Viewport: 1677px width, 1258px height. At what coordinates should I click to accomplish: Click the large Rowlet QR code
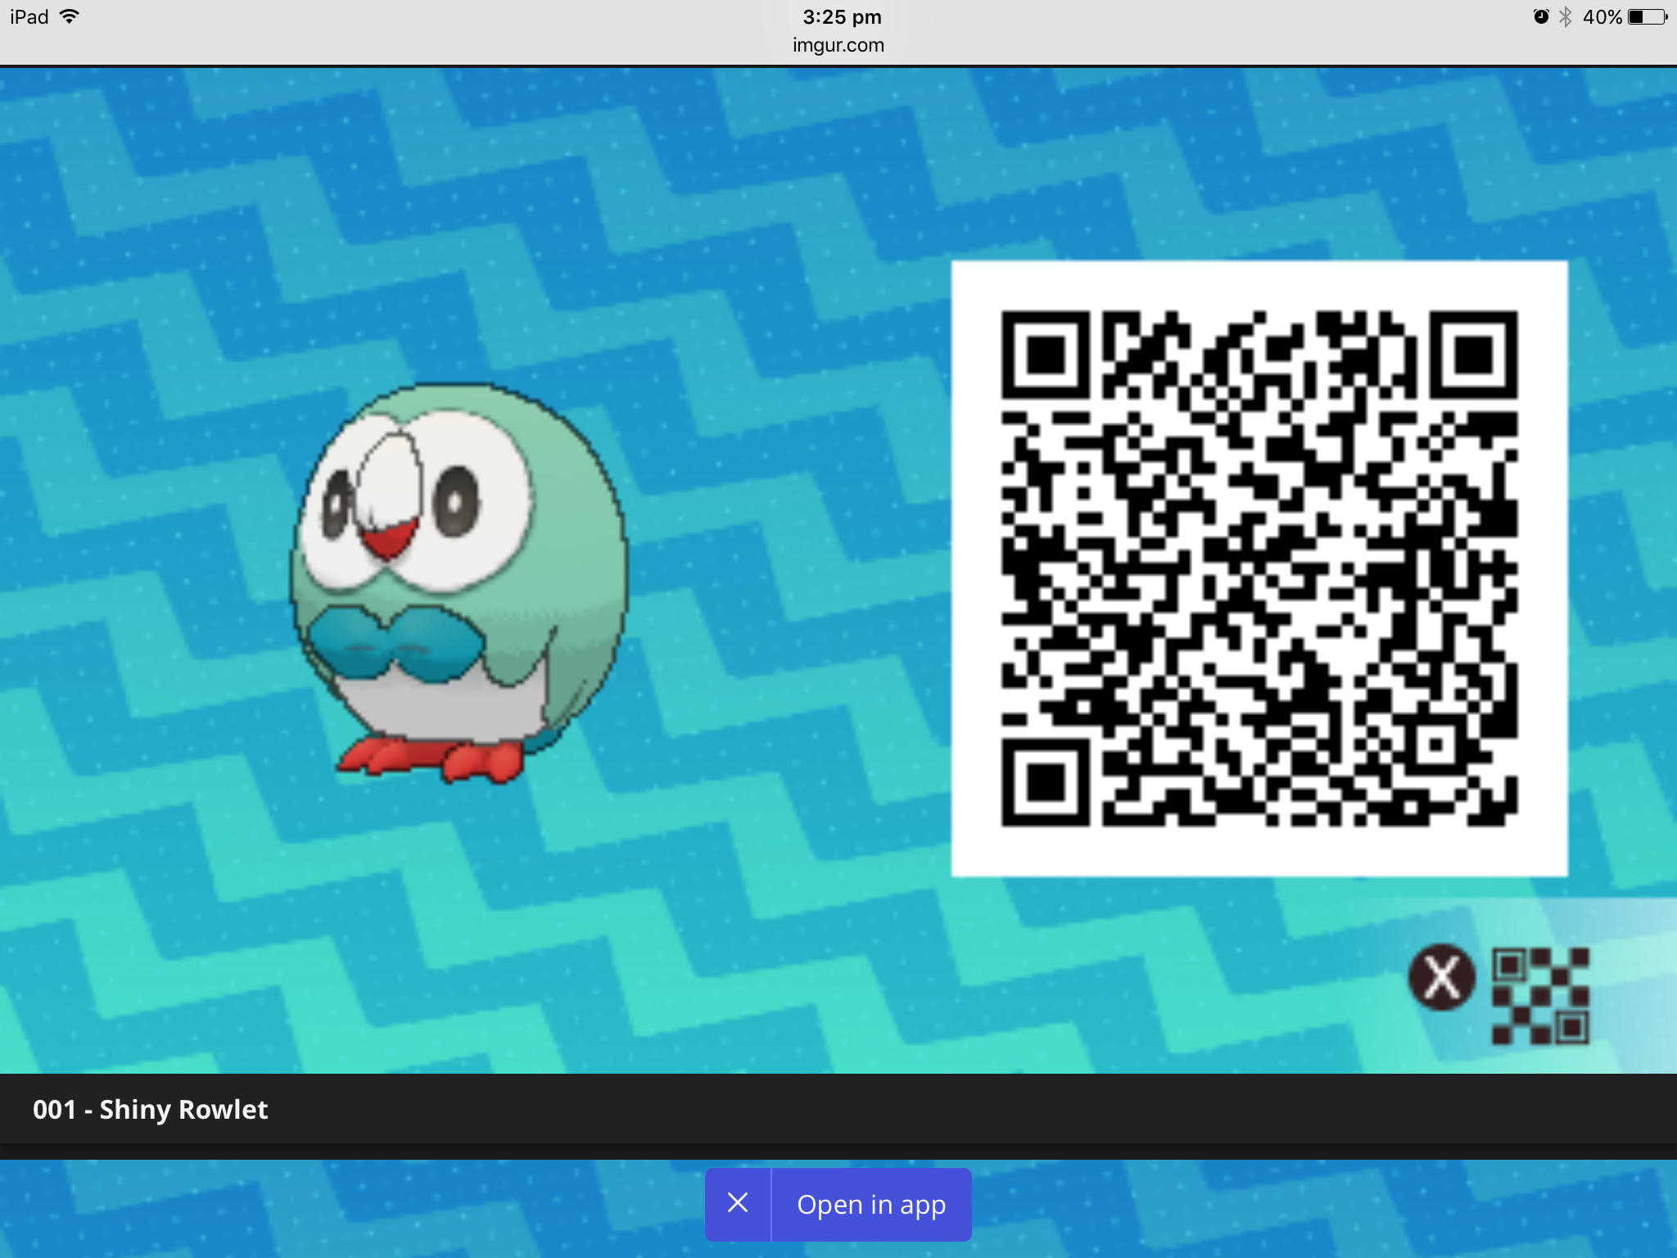(1259, 568)
